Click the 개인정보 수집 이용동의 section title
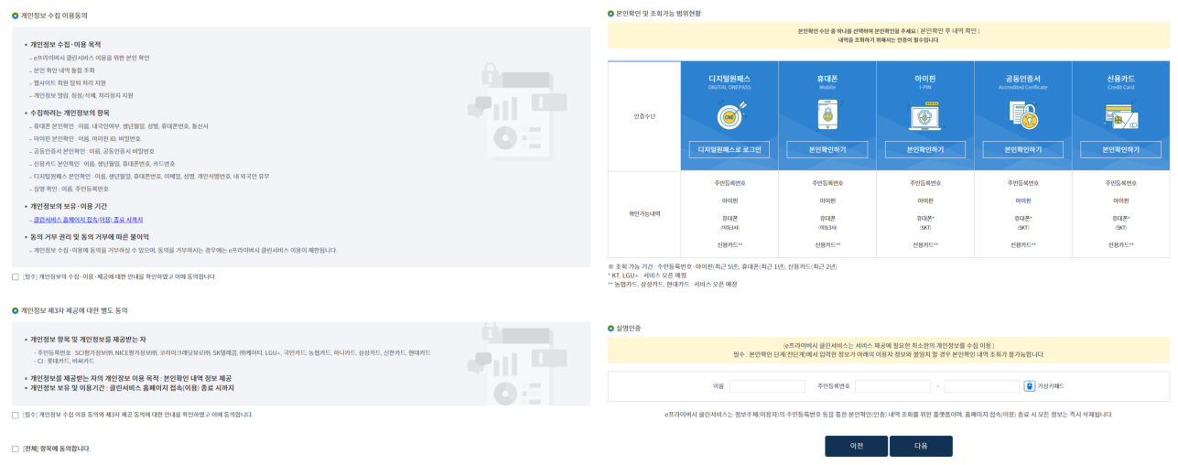The height and width of the screenshot is (465, 1178). 55,16
